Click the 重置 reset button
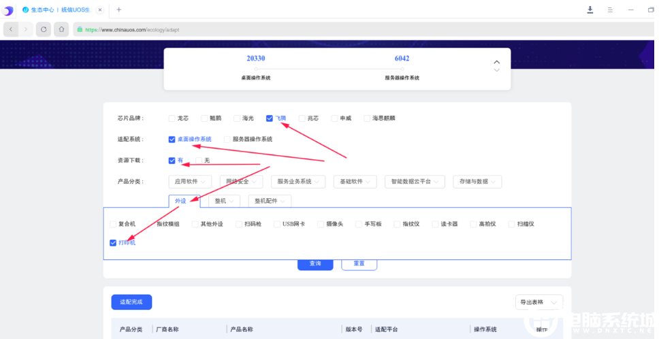The height and width of the screenshot is (339, 659). [x=359, y=263]
